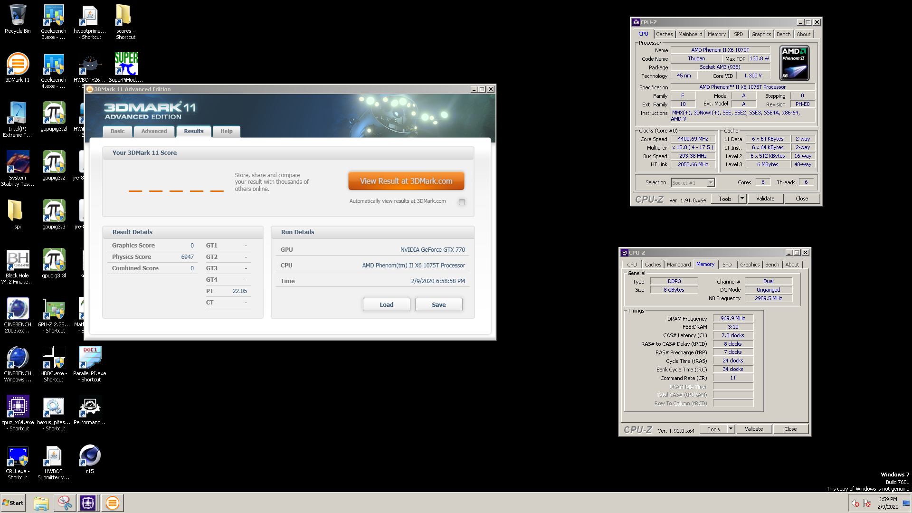The width and height of the screenshot is (912, 513).
Task: Switch to the Basic tab in 3DMark
Action: point(117,131)
